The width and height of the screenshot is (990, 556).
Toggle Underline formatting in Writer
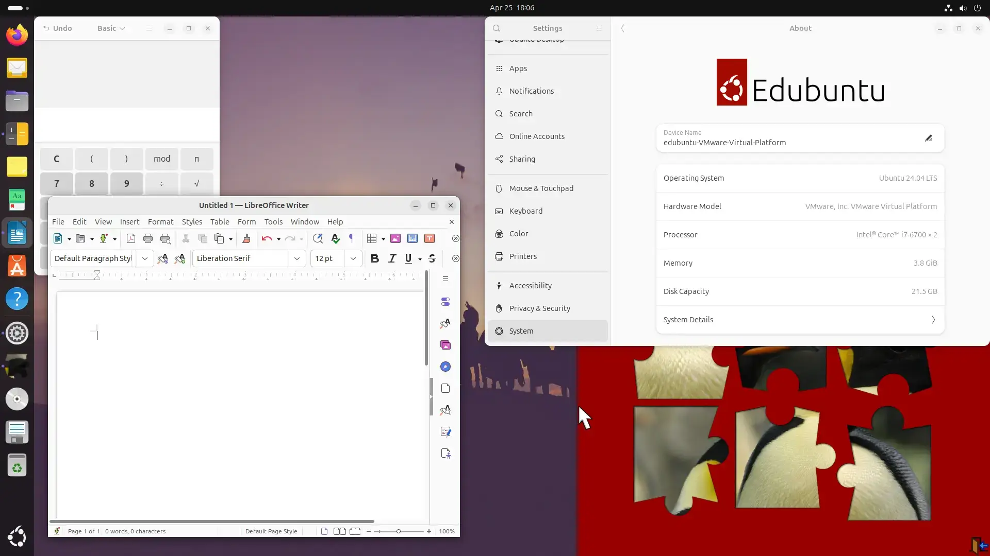click(408, 258)
